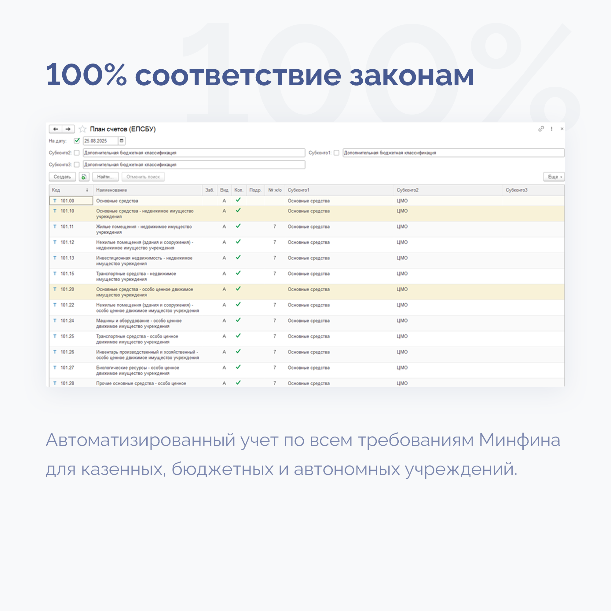
Task: Enable the Субконто2 filter checkbox
Action: [77, 153]
